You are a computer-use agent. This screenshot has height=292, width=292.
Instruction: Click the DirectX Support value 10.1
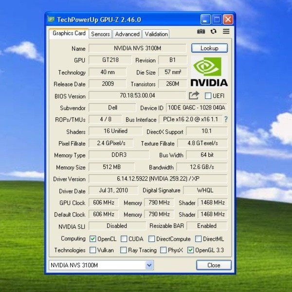(x=207, y=131)
